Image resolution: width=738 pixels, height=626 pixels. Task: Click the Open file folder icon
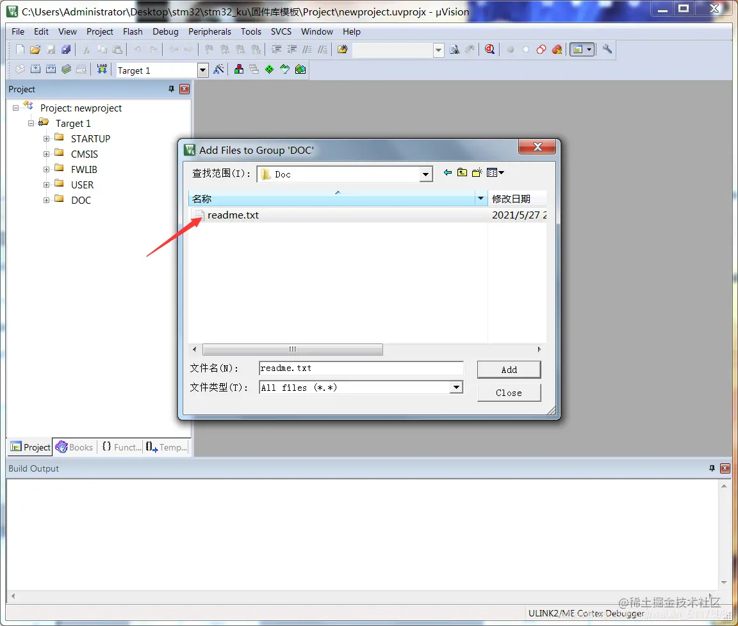[35, 49]
